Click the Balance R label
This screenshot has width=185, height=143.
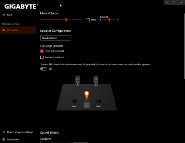point(118,20)
